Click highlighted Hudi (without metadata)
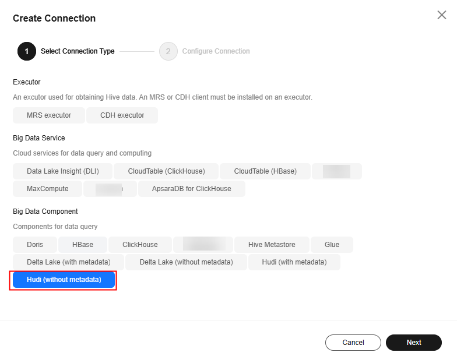Screen dimensions: 457x356 (x=64, y=280)
